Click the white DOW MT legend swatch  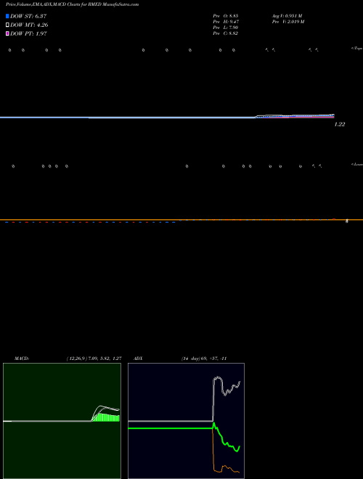pos(7,25)
